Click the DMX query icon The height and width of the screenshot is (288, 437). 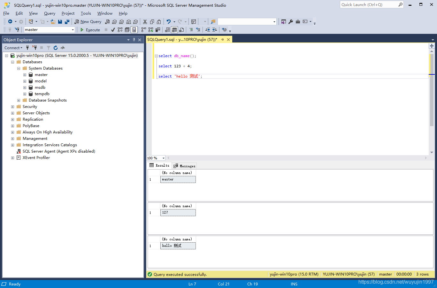121,22
